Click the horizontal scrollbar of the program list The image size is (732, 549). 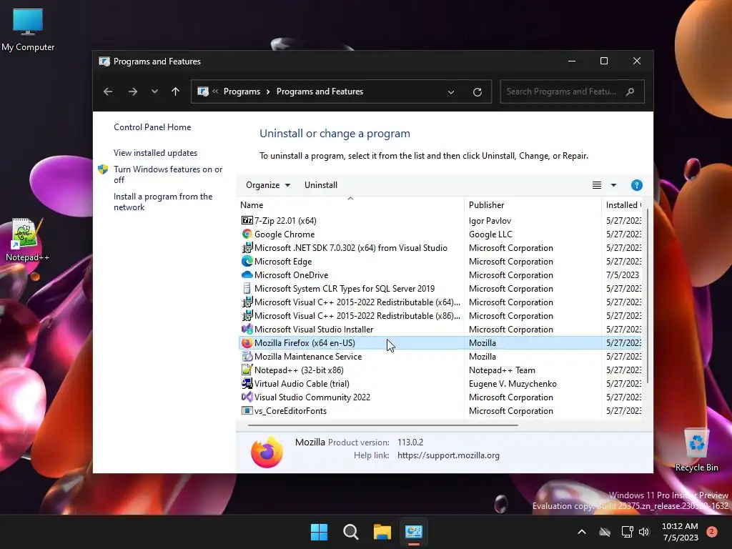(x=383, y=425)
